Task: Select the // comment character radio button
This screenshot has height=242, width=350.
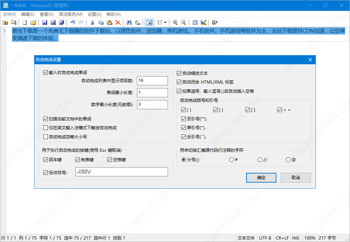Action: [x=260, y=159]
